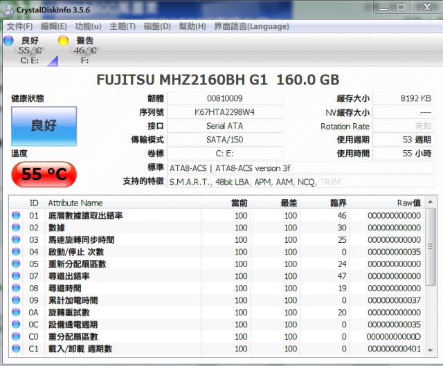Viewport: 443px width, 366px height.
Task: Click the 55 小時 power-on hours field
Action: pyautogui.click(x=404, y=154)
